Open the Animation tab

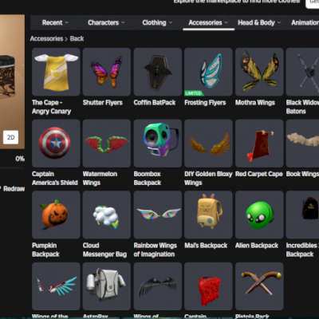tap(305, 22)
